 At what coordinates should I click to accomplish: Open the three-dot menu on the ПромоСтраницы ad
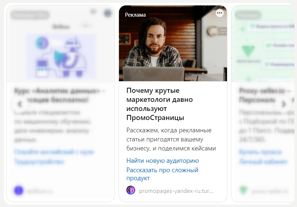pos(219,13)
